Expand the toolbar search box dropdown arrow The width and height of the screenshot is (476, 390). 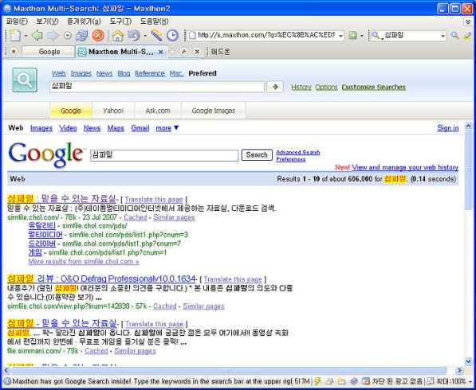(443, 36)
